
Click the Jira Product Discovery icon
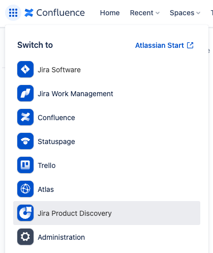click(25, 213)
